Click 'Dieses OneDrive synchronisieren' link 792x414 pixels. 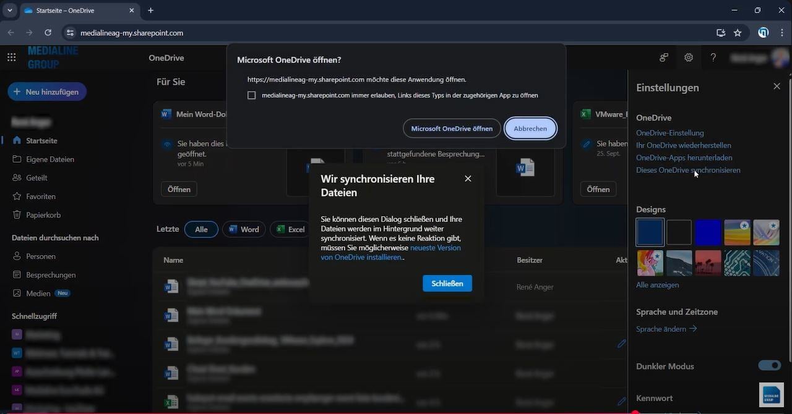click(x=688, y=170)
